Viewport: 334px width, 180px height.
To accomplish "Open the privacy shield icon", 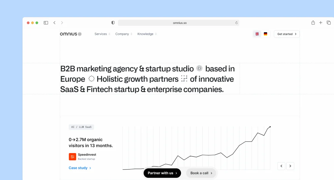I will tap(113, 23).
